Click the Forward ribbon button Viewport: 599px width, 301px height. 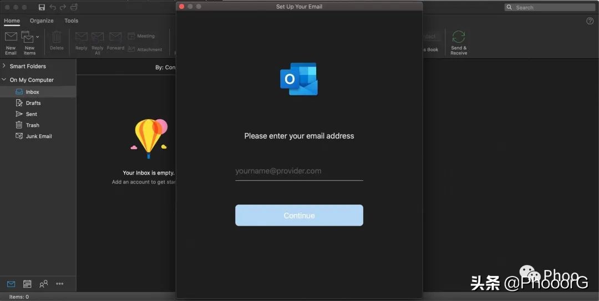[x=115, y=41]
